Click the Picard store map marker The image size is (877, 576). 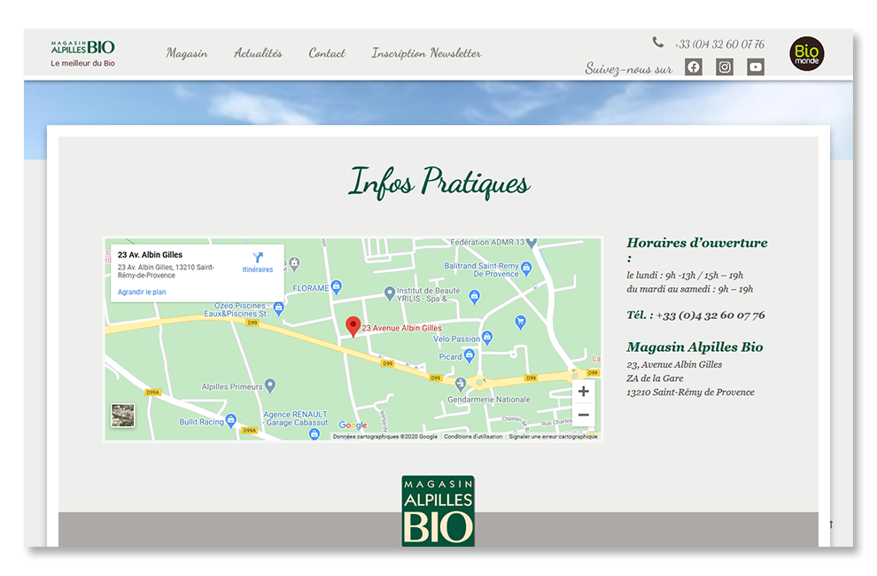[x=470, y=356]
